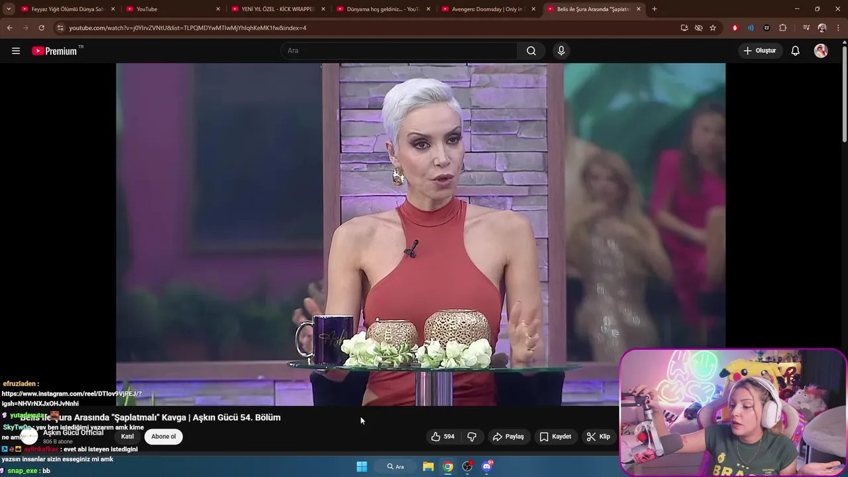Open the Oluştur create menu
This screenshot has width=848, height=477.
(759, 51)
